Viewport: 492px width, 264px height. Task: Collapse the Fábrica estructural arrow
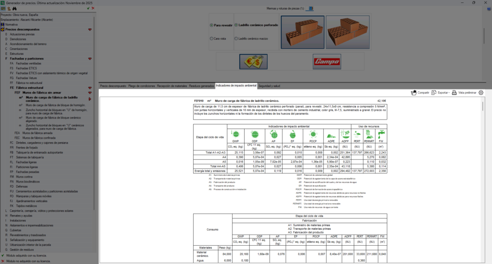(x=90, y=88)
